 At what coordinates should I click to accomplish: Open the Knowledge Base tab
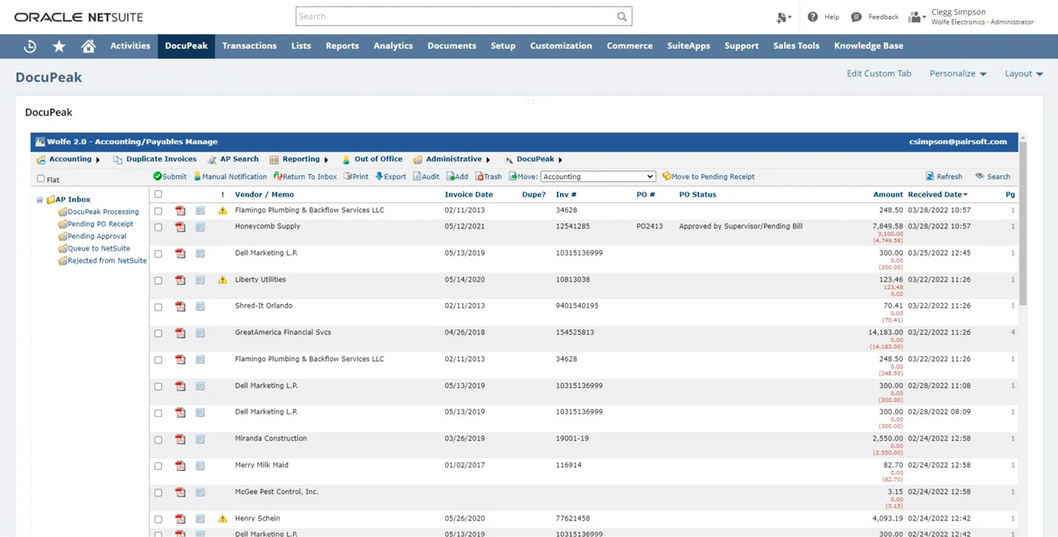pos(868,46)
